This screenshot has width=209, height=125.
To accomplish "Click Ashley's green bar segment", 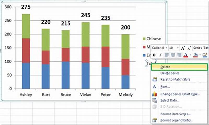I will point(26,26).
